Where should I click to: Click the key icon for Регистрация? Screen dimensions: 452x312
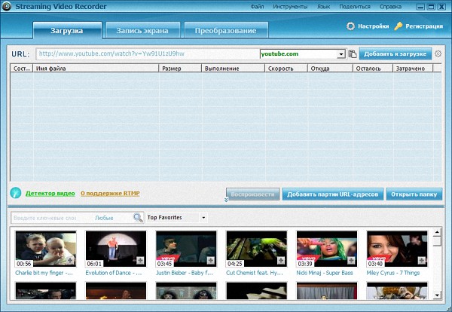(x=399, y=26)
